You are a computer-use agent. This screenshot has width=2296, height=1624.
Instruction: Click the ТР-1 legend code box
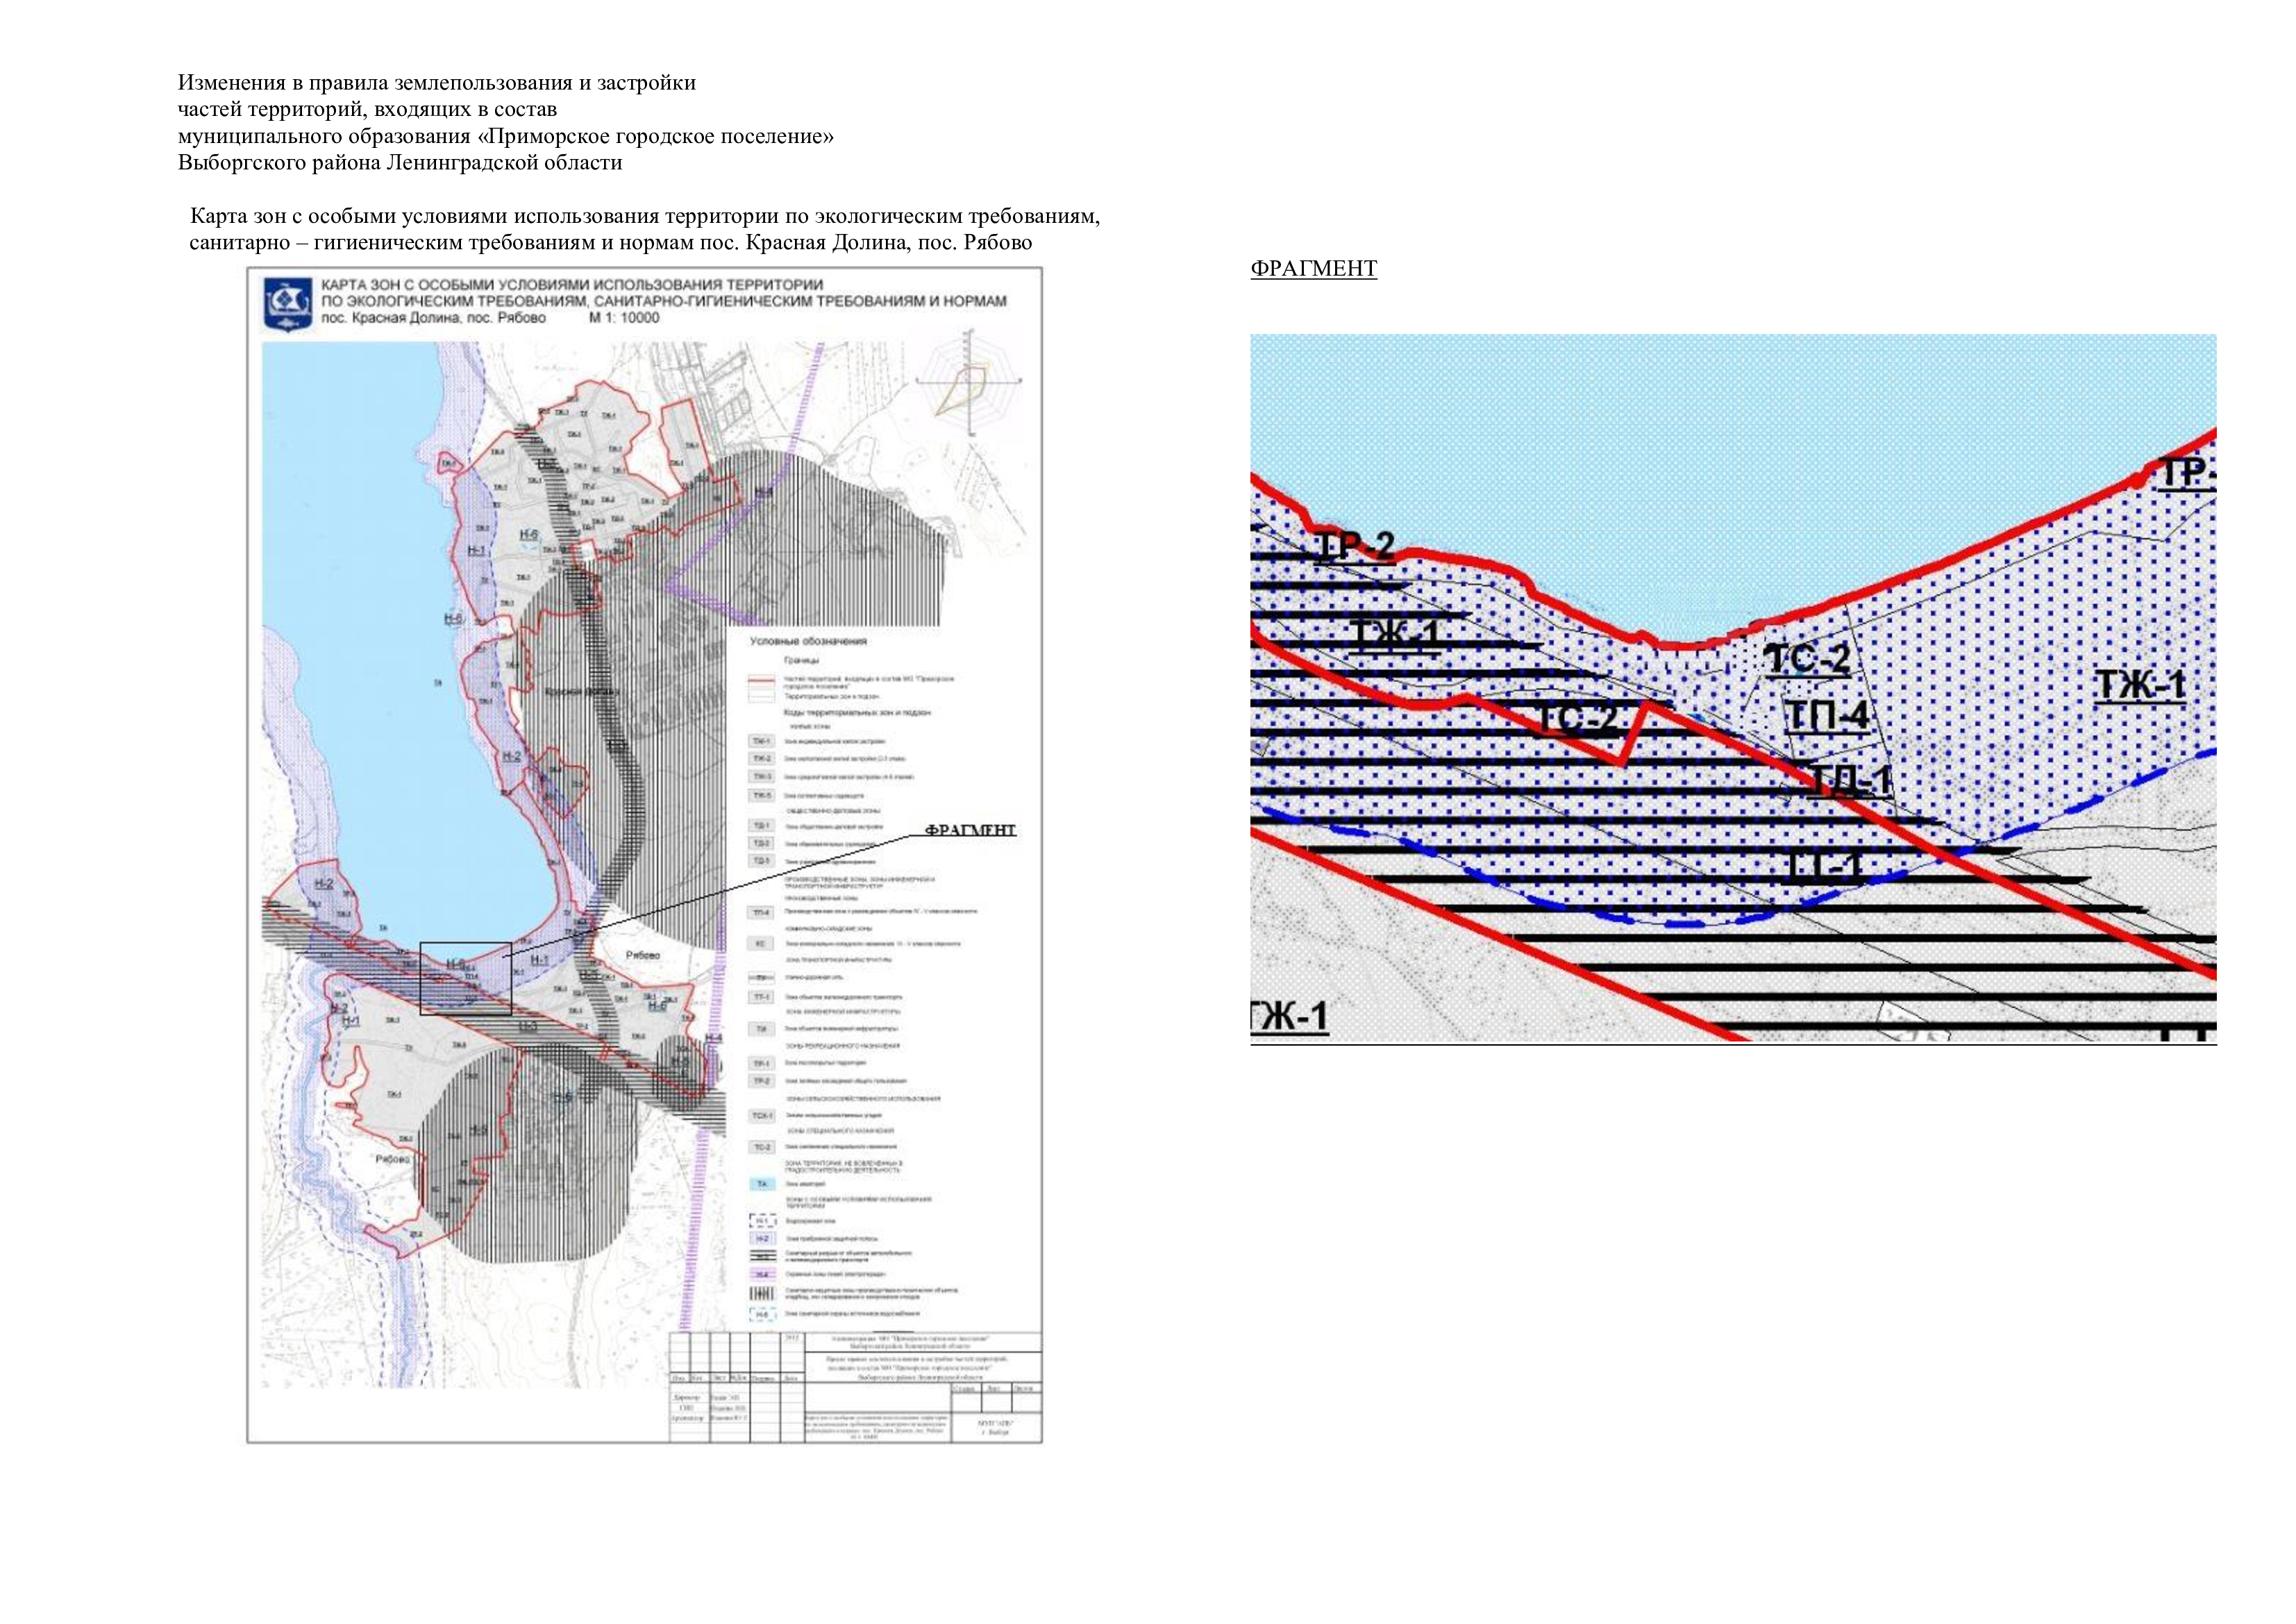click(x=761, y=1064)
